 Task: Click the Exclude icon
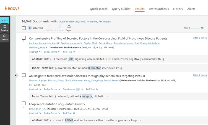click(x=59, y=26)
